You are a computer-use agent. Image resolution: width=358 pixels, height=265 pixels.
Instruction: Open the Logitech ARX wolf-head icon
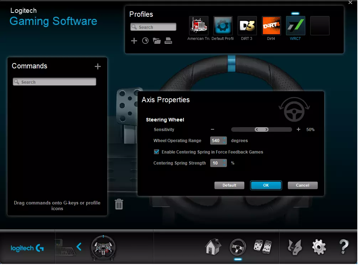pyautogui.click(x=295, y=247)
